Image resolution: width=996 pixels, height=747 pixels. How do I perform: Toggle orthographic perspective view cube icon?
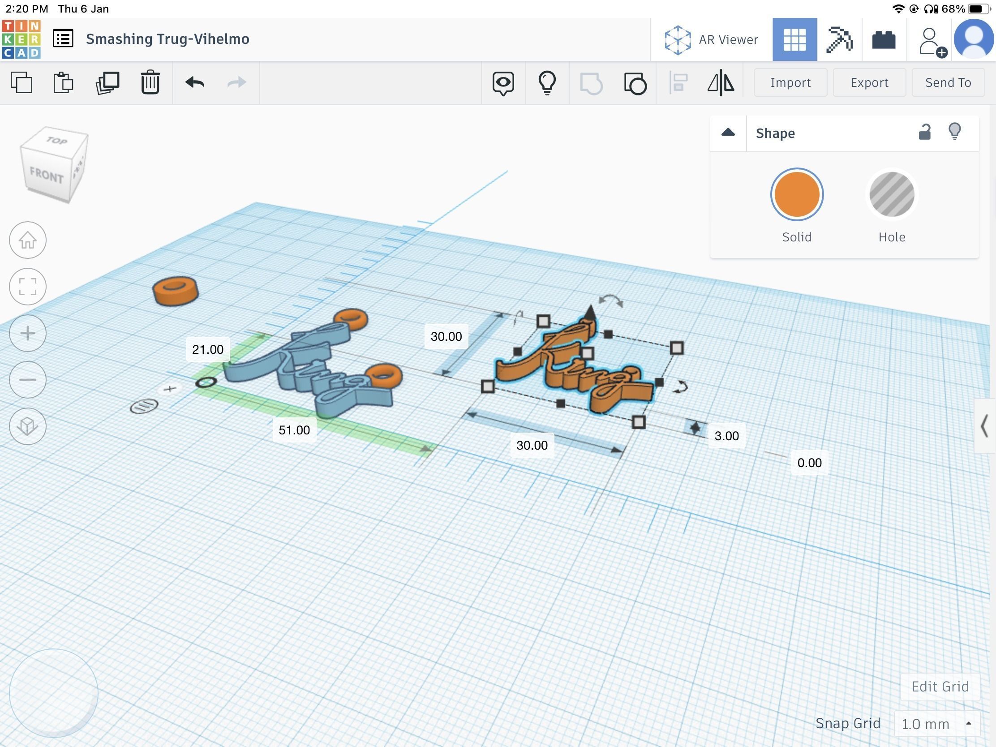[x=28, y=426]
